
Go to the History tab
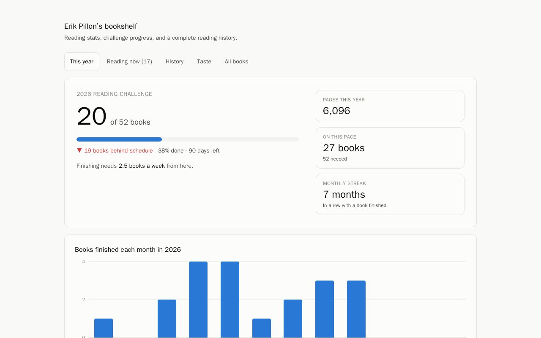pyautogui.click(x=175, y=62)
